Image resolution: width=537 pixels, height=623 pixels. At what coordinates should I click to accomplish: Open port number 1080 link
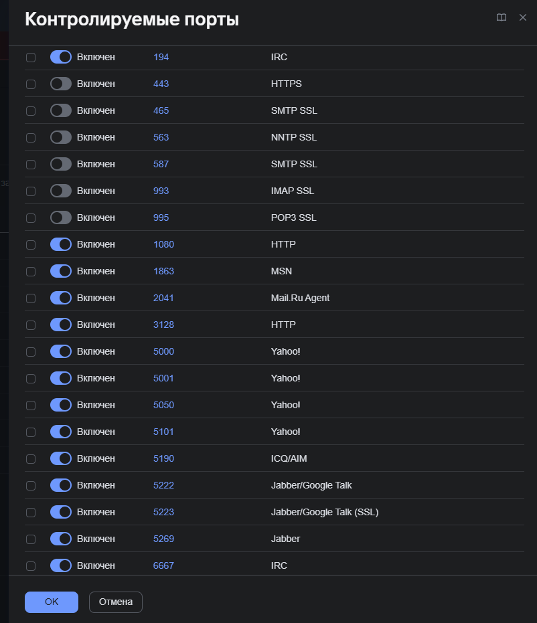point(164,244)
